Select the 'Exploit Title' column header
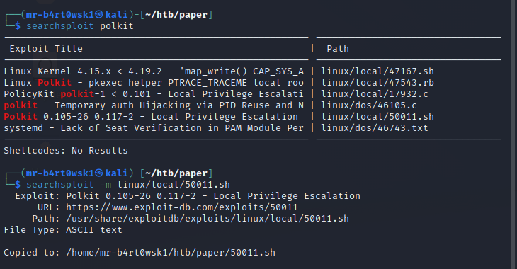Screen dimensions: 517x269 (x=46, y=49)
